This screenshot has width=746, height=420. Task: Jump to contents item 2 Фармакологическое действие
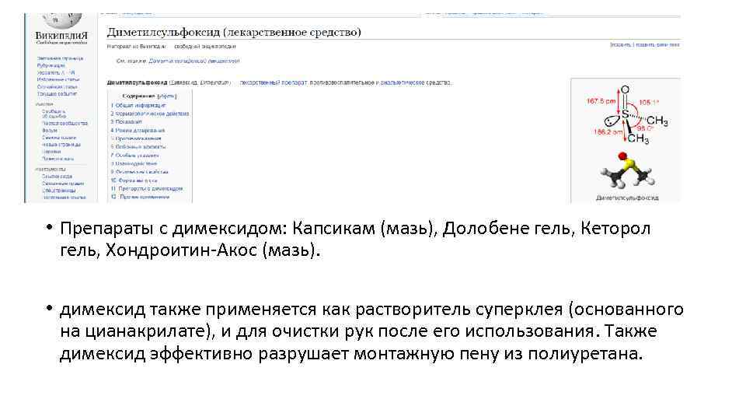pos(150,114)
